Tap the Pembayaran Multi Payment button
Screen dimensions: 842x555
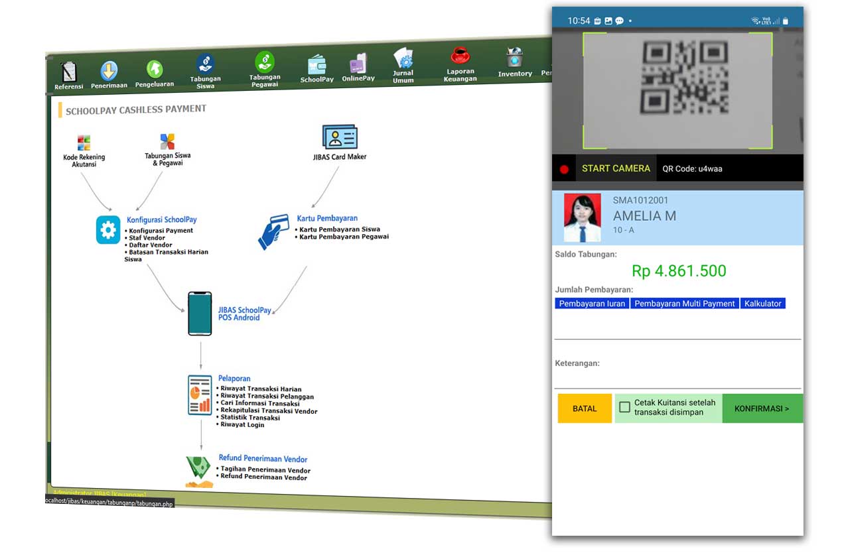[685, 304]
